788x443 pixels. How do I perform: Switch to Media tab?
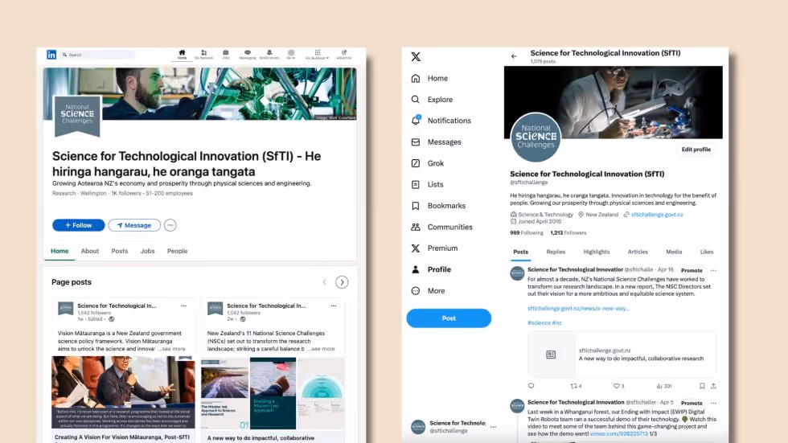(x=674, y=252)
